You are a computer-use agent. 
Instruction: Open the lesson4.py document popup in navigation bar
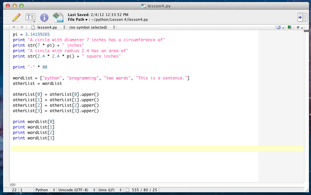[48, 27]
